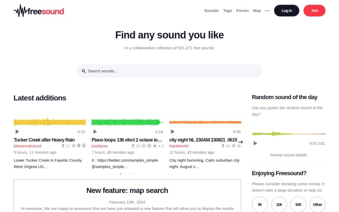Seek in orange city night waveform
The image size is (339, 212).
pos(205,122)
